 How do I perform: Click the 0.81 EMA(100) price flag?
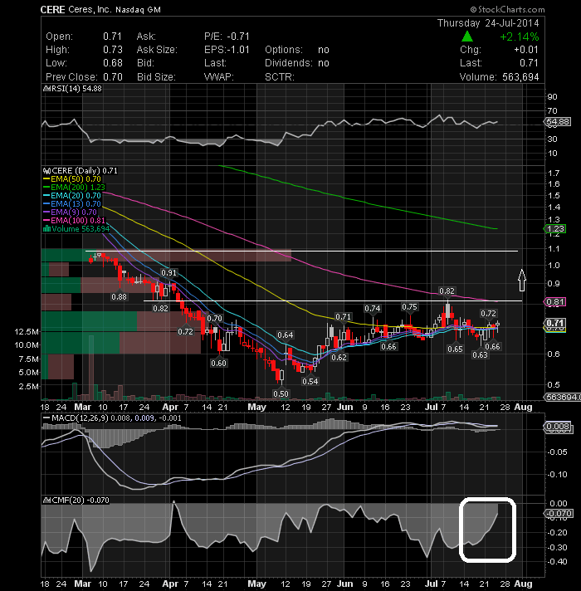click(x=554, y=301)
